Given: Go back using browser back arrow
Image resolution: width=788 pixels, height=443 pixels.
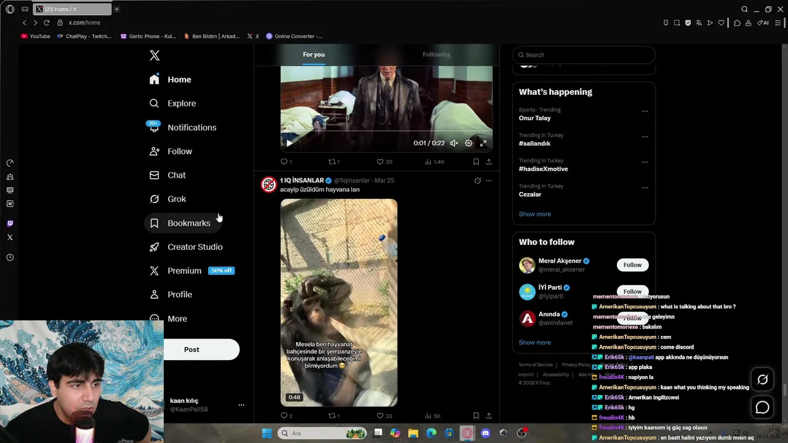Looking at the screenshot, I should click(25, 23).
